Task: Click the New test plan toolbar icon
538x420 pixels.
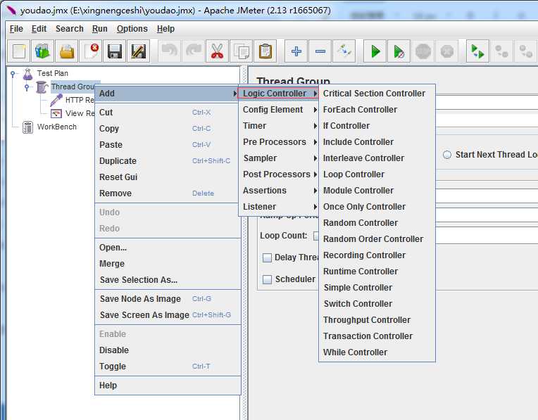Action: pyautogui.click(x=19, y=51)
